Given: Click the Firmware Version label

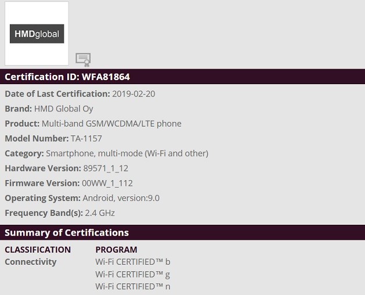Looking at the screenshot, I should point(42,184).
